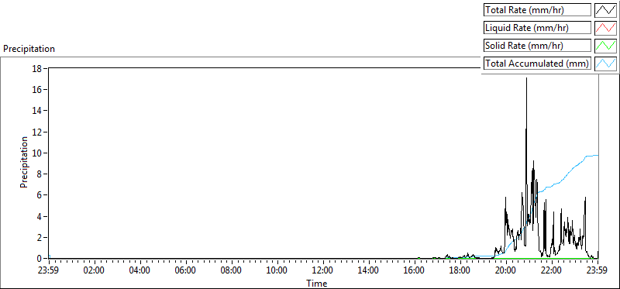This screenshot has width=620, height=289.
Task: Click the blue accumulated line plateau near 10
Action: click(592, 156)
